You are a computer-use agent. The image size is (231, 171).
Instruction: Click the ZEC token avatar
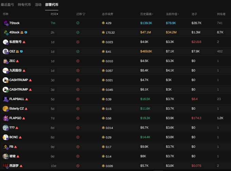tap(5, 61)
